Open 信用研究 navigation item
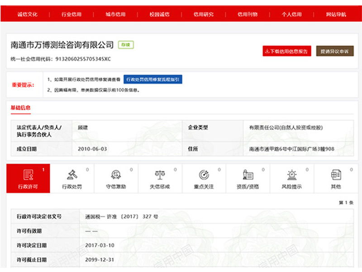362x272 pixels. pyautogui.click(x=203, y=15)
